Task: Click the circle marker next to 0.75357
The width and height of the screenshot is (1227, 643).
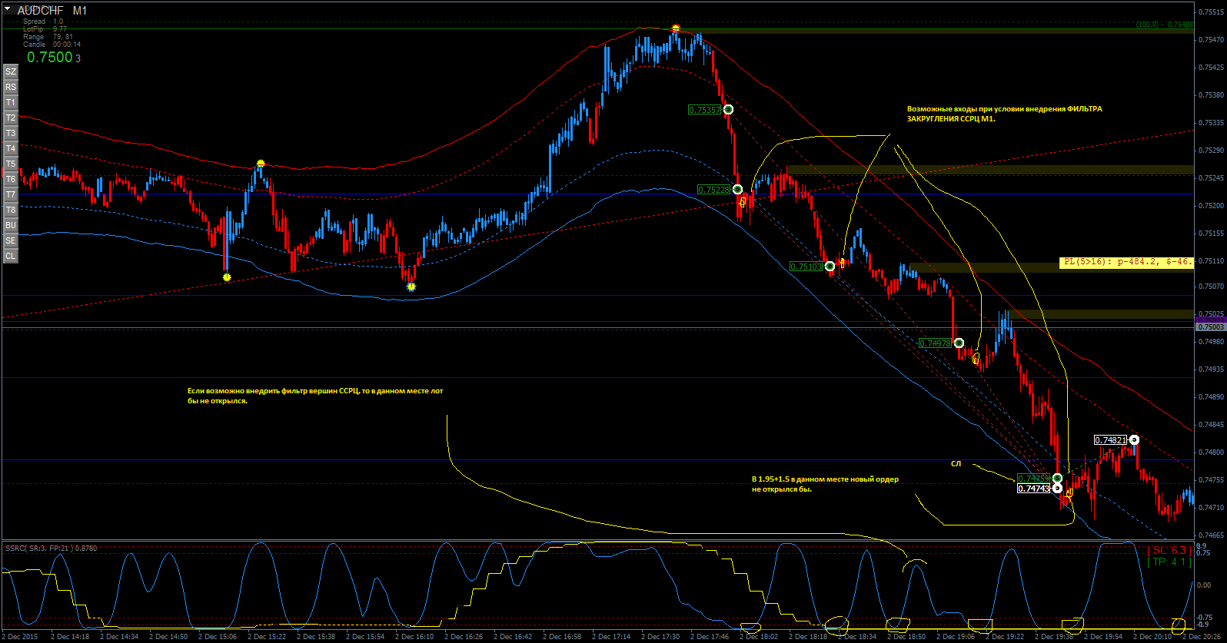Action: (728, 109)
